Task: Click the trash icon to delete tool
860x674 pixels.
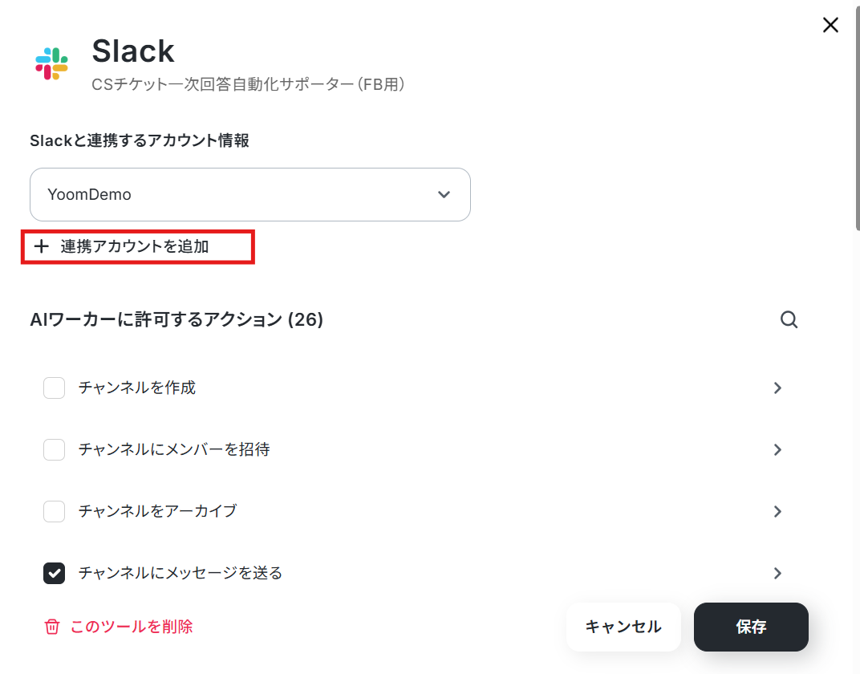Action: point(52,627)
